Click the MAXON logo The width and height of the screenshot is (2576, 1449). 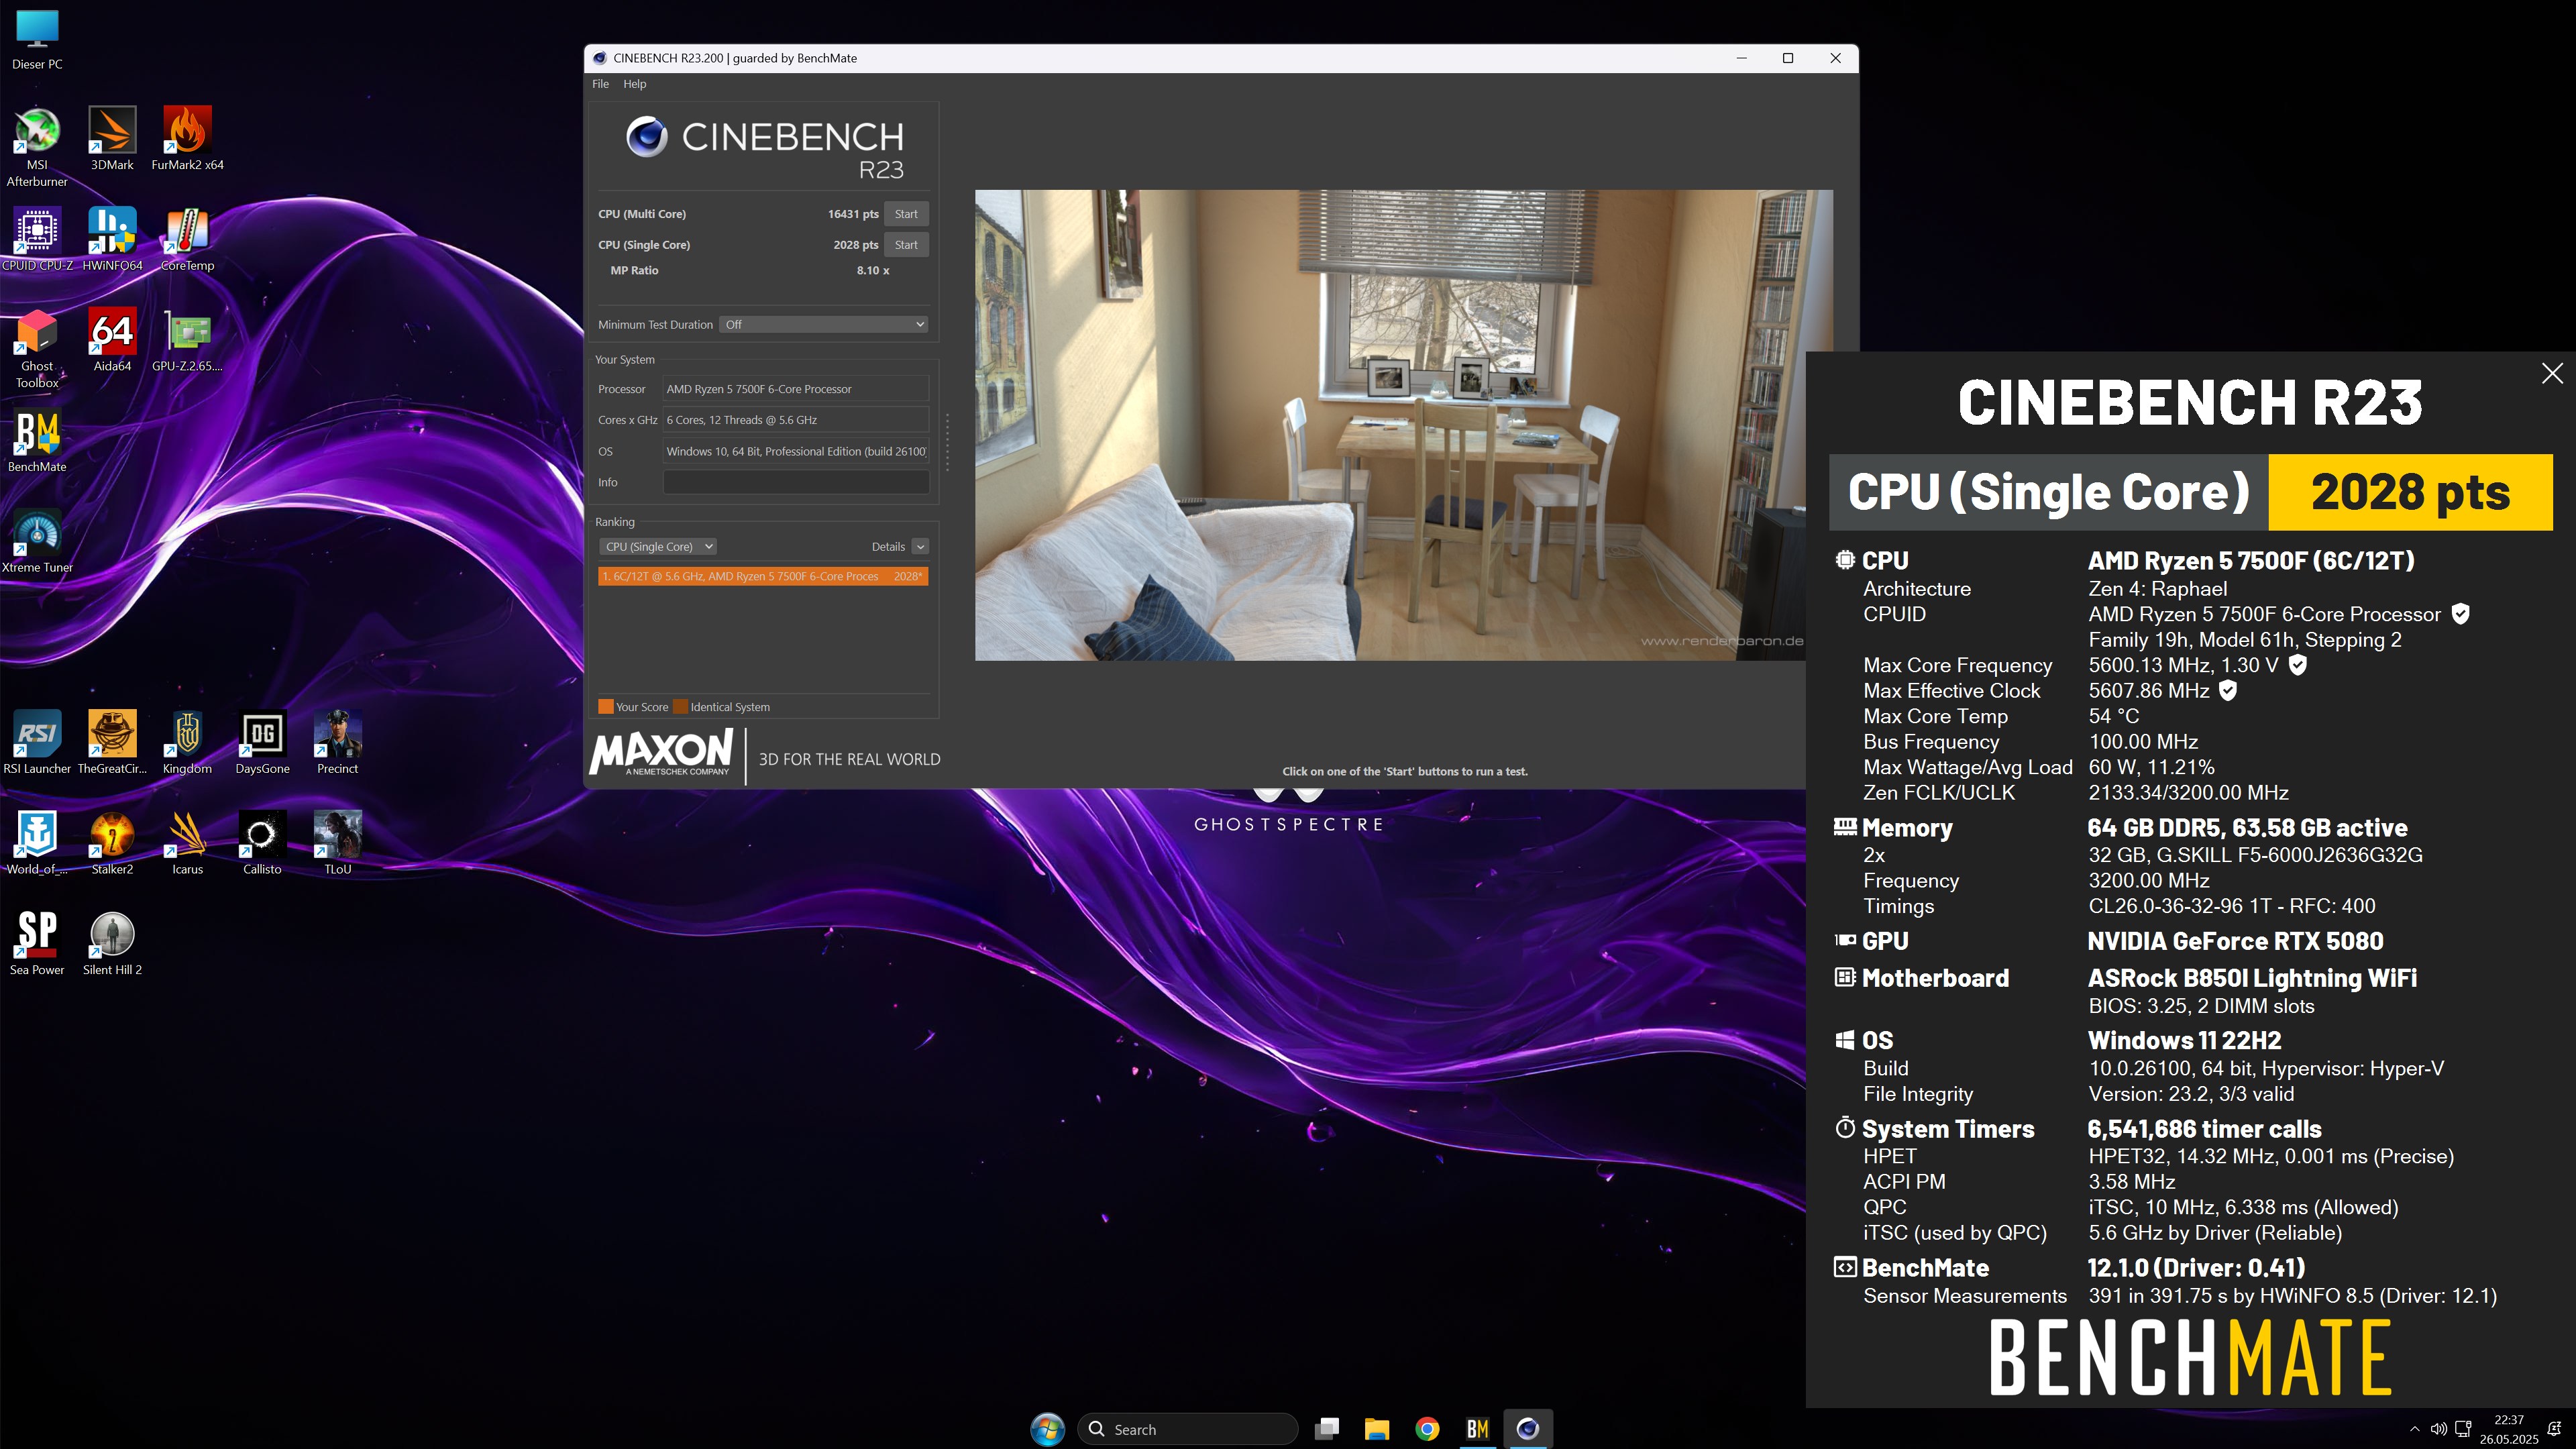tap(662, 752)
